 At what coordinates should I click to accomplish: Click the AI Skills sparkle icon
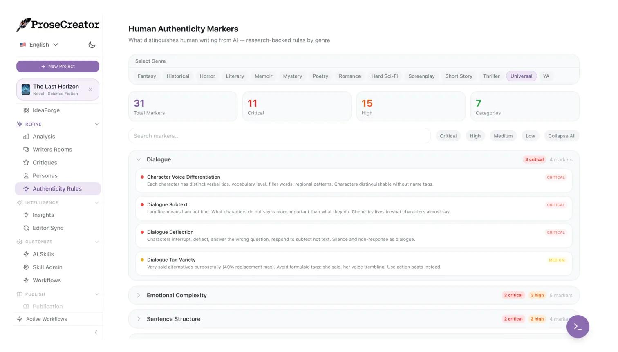click(x=26, y=254)
